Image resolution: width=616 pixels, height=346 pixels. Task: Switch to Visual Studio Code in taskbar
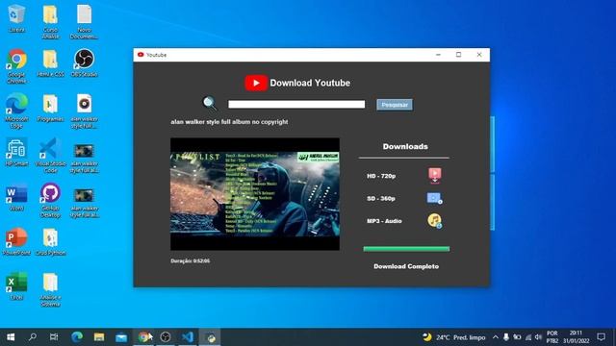(x=188, y=337)
